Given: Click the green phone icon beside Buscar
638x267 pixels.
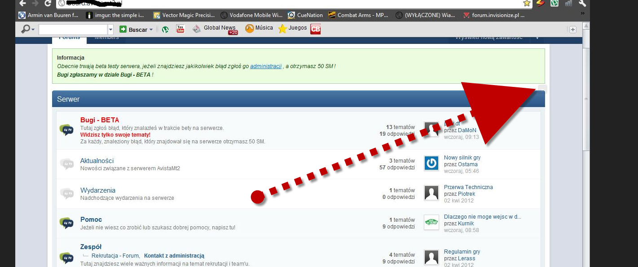Looking at the screenshot, I should (165, 28).
